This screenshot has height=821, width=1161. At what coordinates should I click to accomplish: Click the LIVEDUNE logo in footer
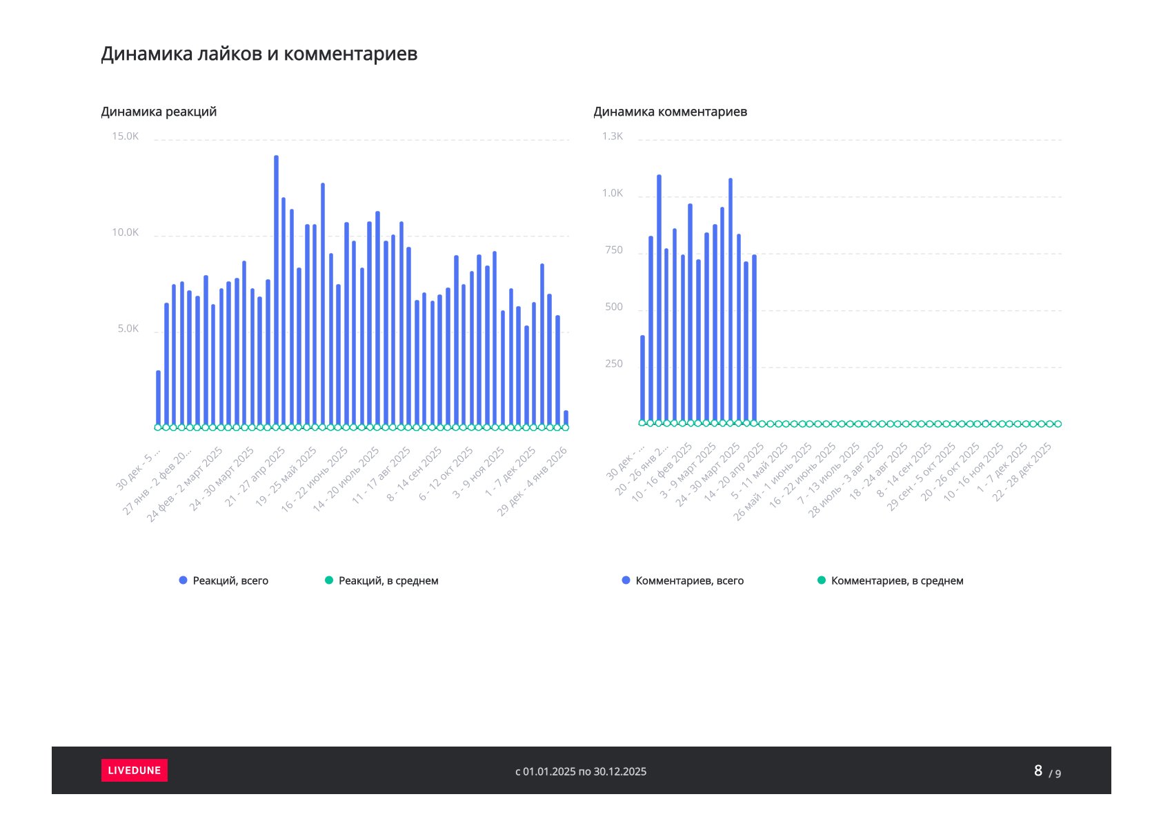[134, 770]
